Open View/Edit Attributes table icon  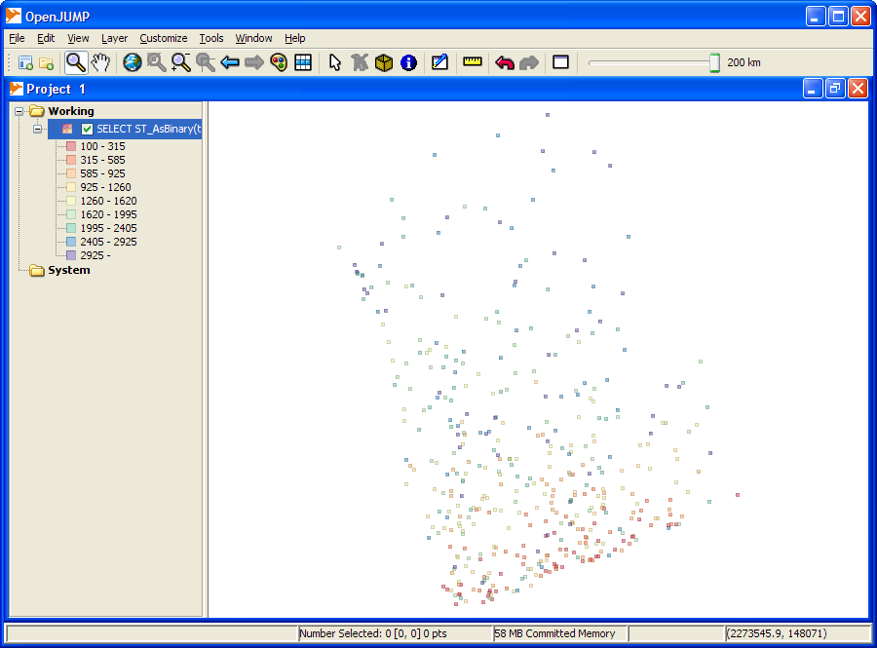coord(303,62)
